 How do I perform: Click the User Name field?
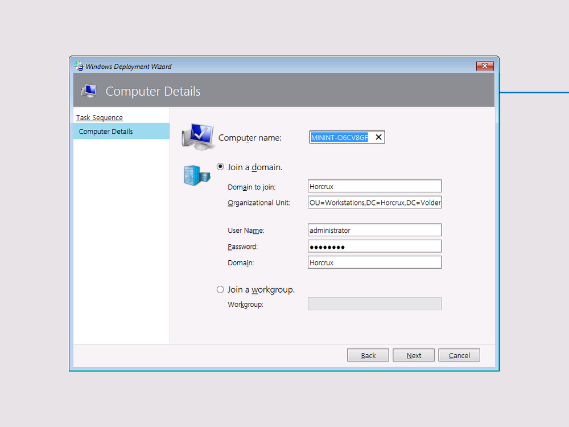point(374,230)
